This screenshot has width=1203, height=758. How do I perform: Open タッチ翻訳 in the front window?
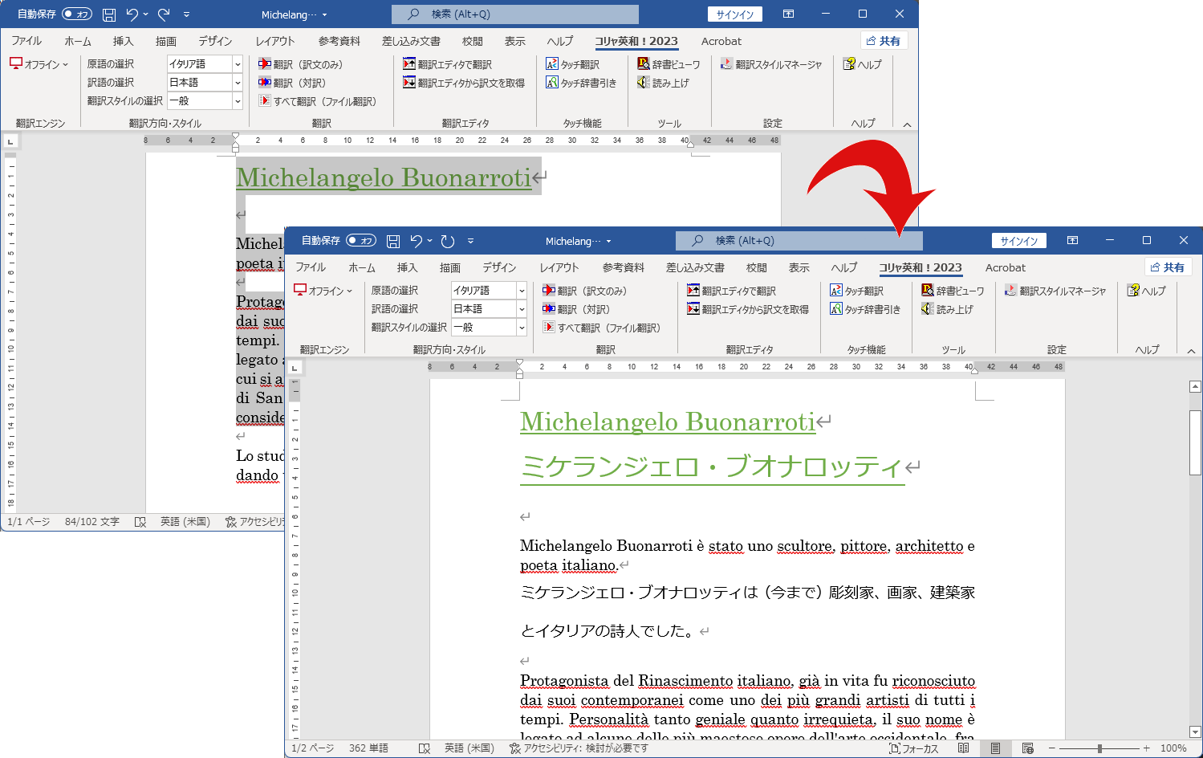(x=856, y=291)
